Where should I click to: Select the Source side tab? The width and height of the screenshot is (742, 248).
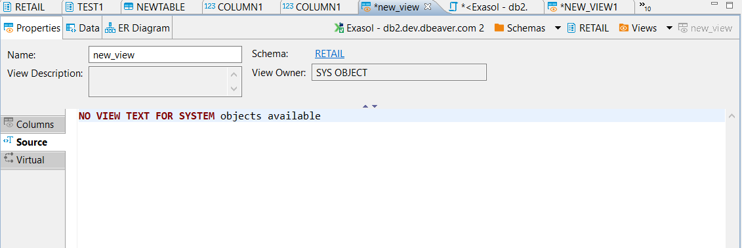(33, 142)
